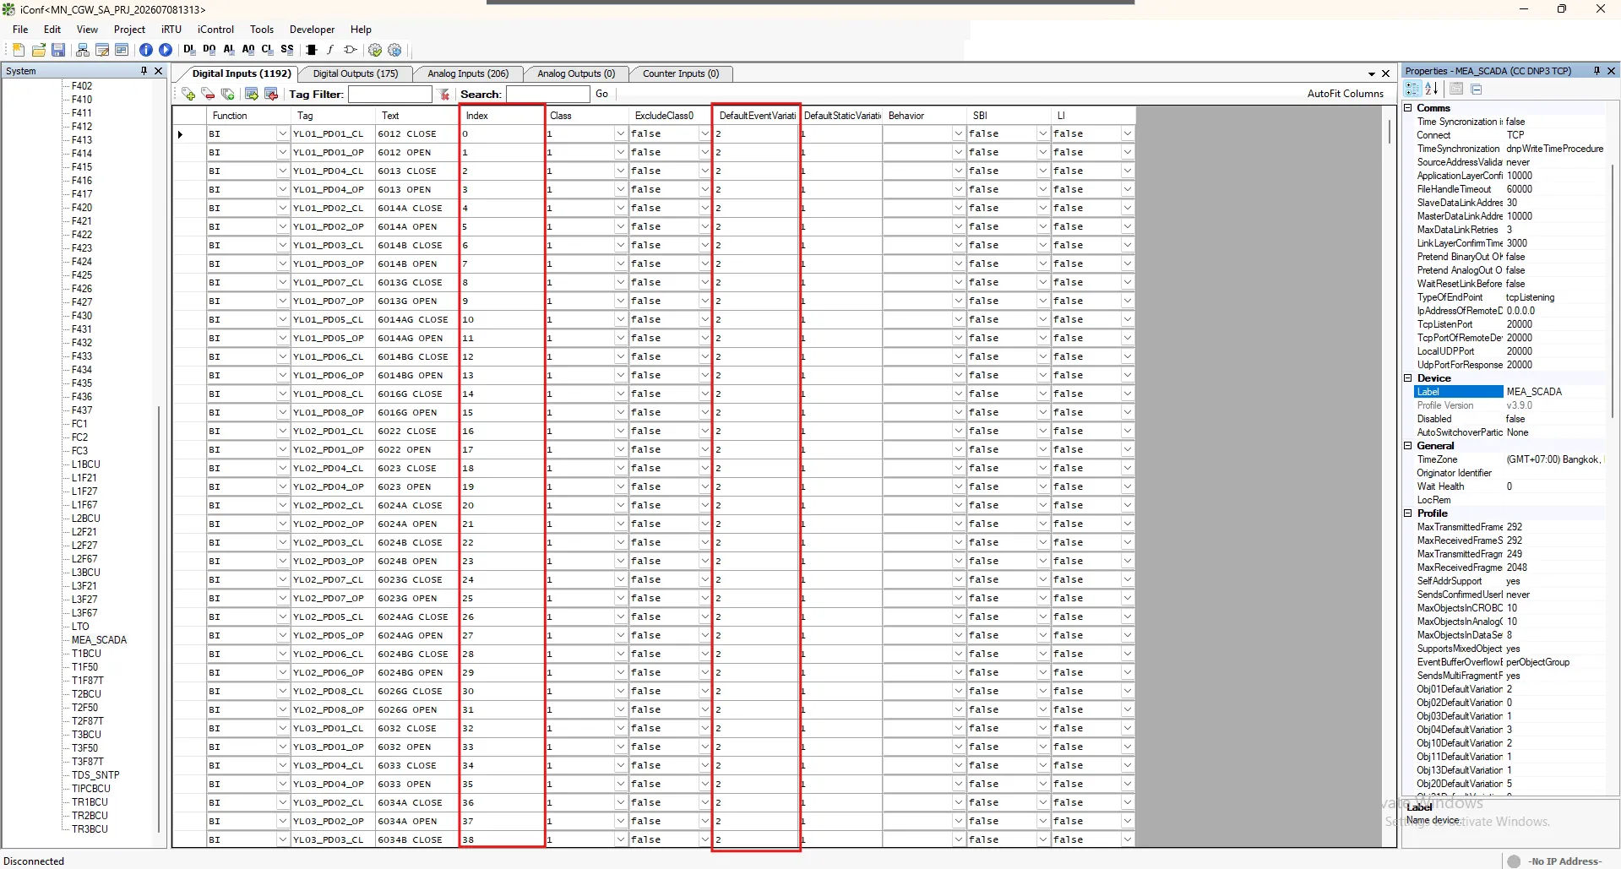Image resolution: width=1621 pixels, height=869 pixels.
Task: Open the iRTU menu
Action: (x=171, y=29)
